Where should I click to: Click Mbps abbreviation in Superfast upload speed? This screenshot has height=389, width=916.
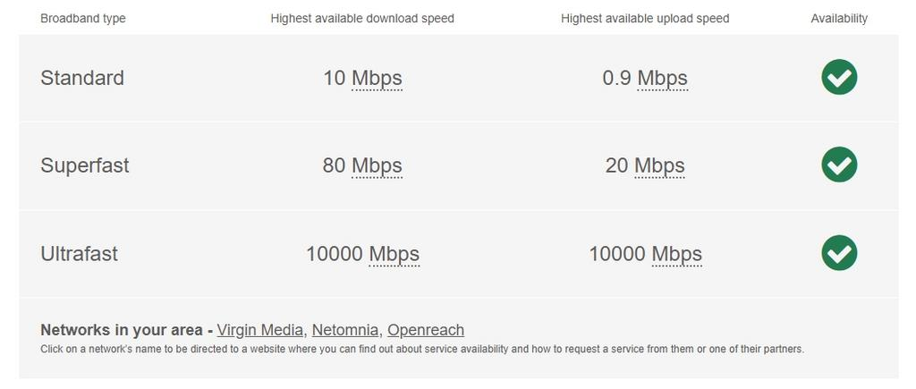(659, 165)
